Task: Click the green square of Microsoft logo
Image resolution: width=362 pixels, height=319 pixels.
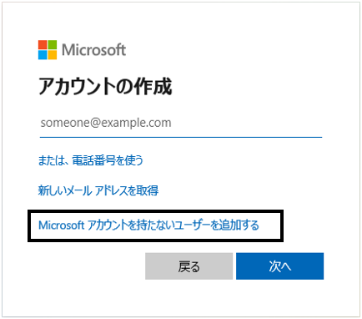Action: [x=53, y=45]
